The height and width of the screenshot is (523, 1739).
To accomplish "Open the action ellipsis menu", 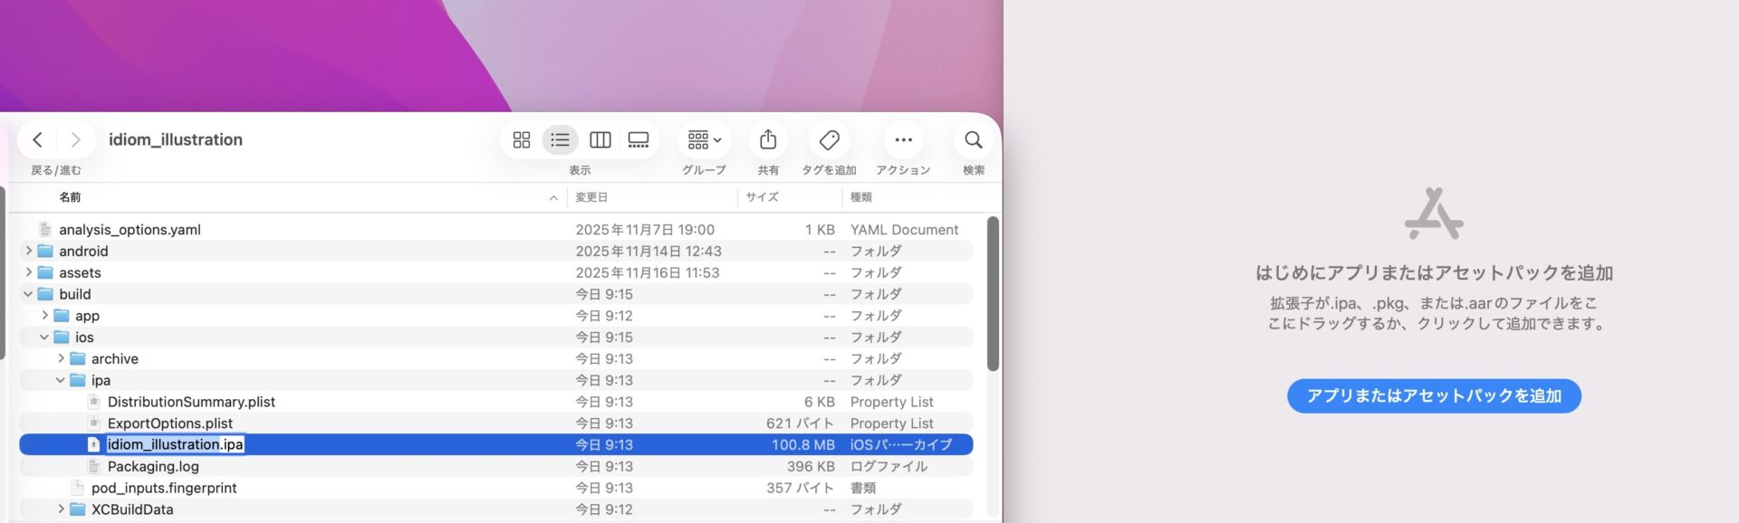I will (903, 139).
